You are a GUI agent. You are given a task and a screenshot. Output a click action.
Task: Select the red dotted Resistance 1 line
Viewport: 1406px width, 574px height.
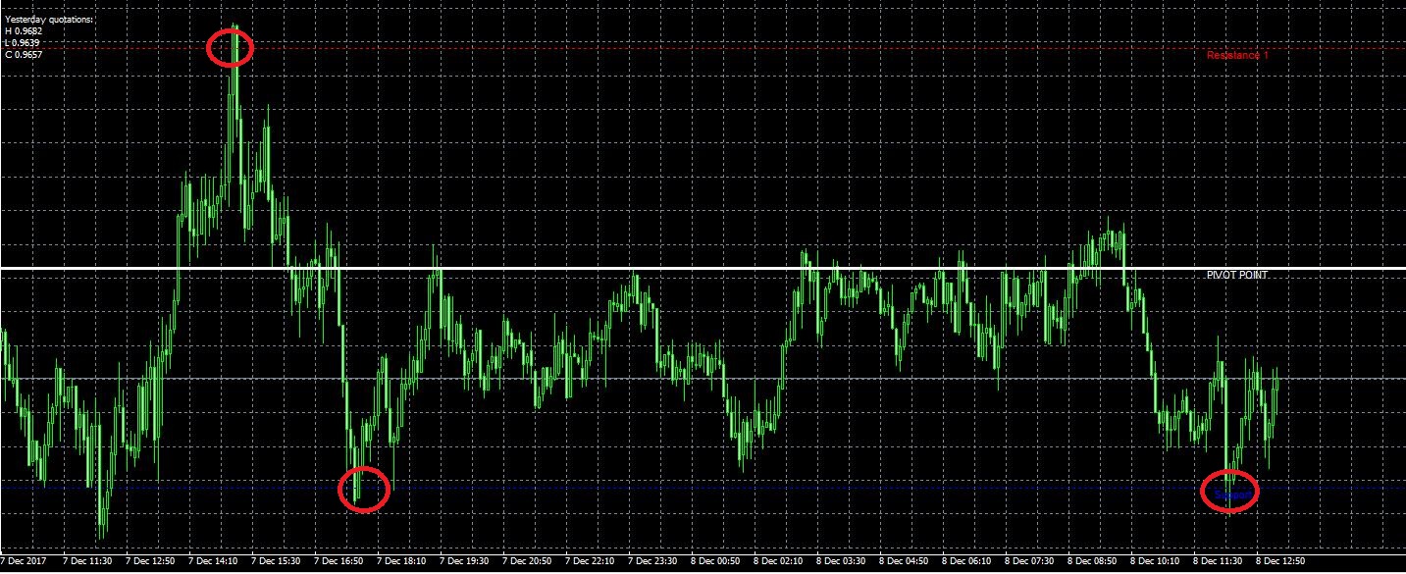point(703,47)
